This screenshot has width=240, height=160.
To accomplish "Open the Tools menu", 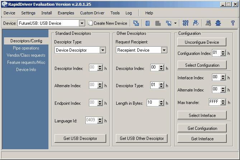I will pyautogui.click(x=115, y=13).
